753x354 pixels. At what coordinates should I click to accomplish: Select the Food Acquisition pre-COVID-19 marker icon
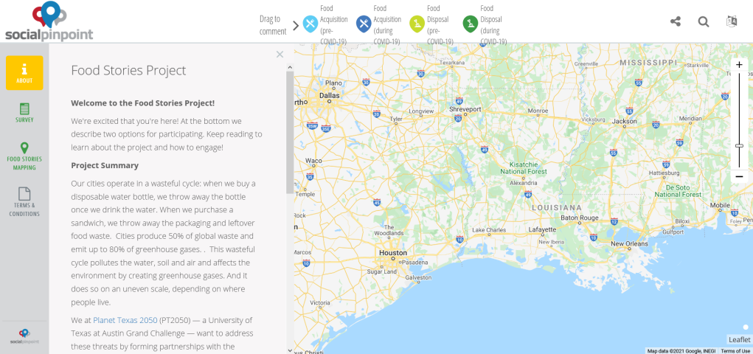(x=310, y=24)
